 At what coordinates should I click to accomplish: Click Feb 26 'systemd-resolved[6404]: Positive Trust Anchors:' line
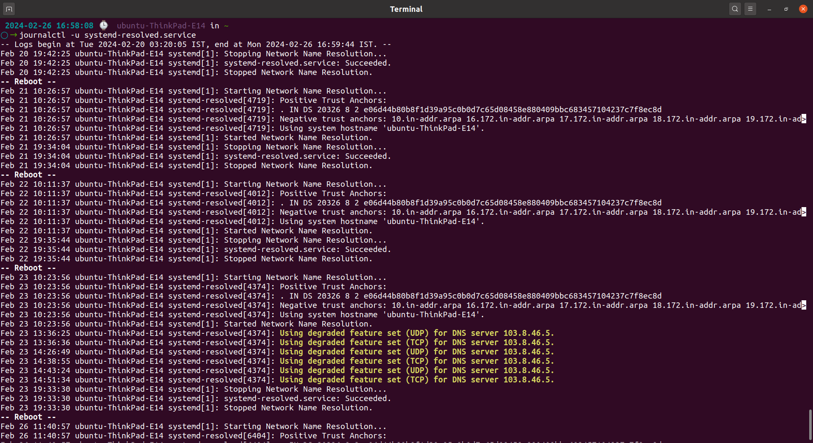[x=194, y=436]
